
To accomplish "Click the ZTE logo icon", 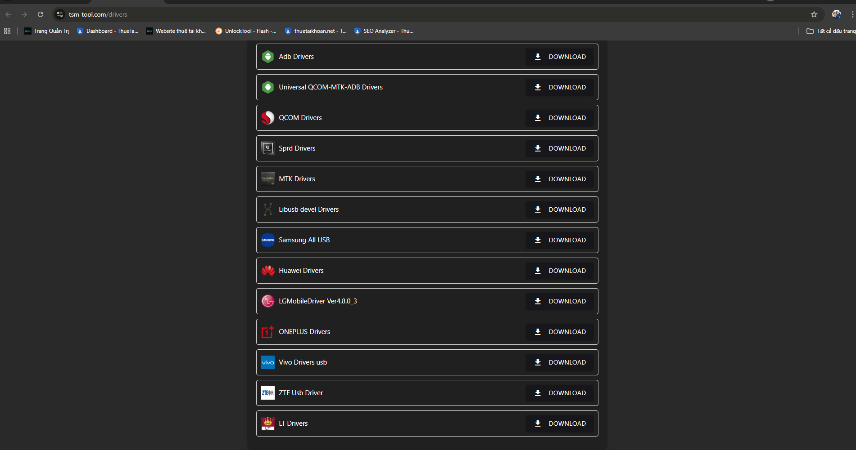I will coord(268,393).
